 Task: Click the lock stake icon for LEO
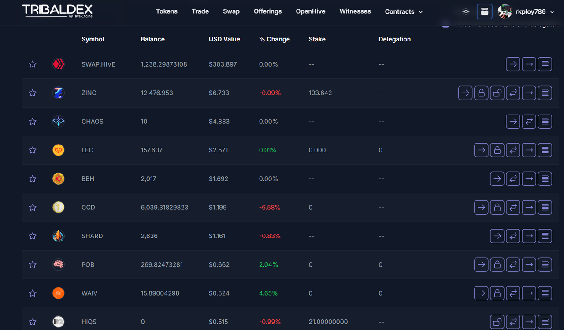[497, 150]
